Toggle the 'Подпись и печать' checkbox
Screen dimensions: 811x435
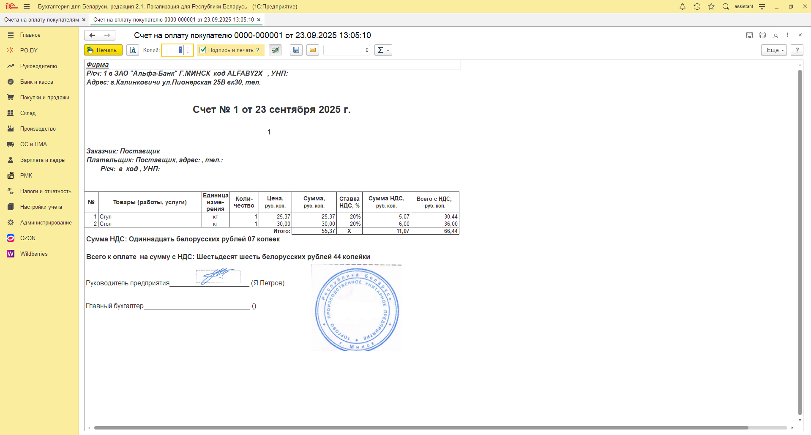point(203,50)
